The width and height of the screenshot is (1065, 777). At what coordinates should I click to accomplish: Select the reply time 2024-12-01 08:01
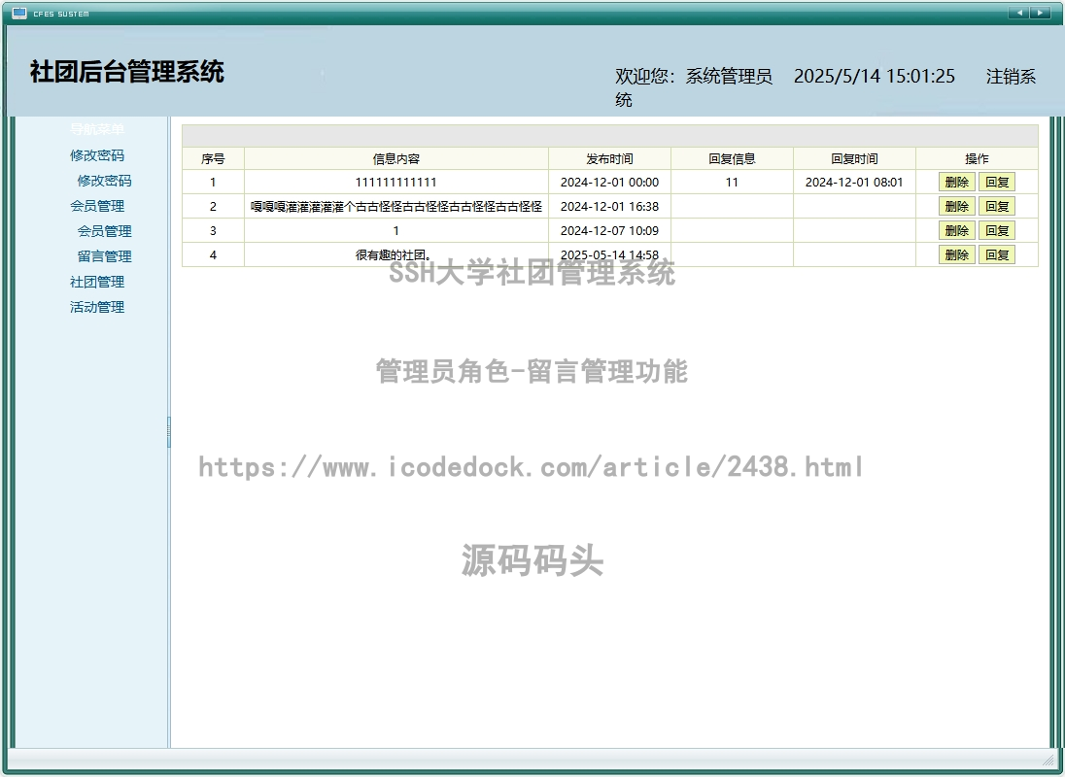pos(854,182)
